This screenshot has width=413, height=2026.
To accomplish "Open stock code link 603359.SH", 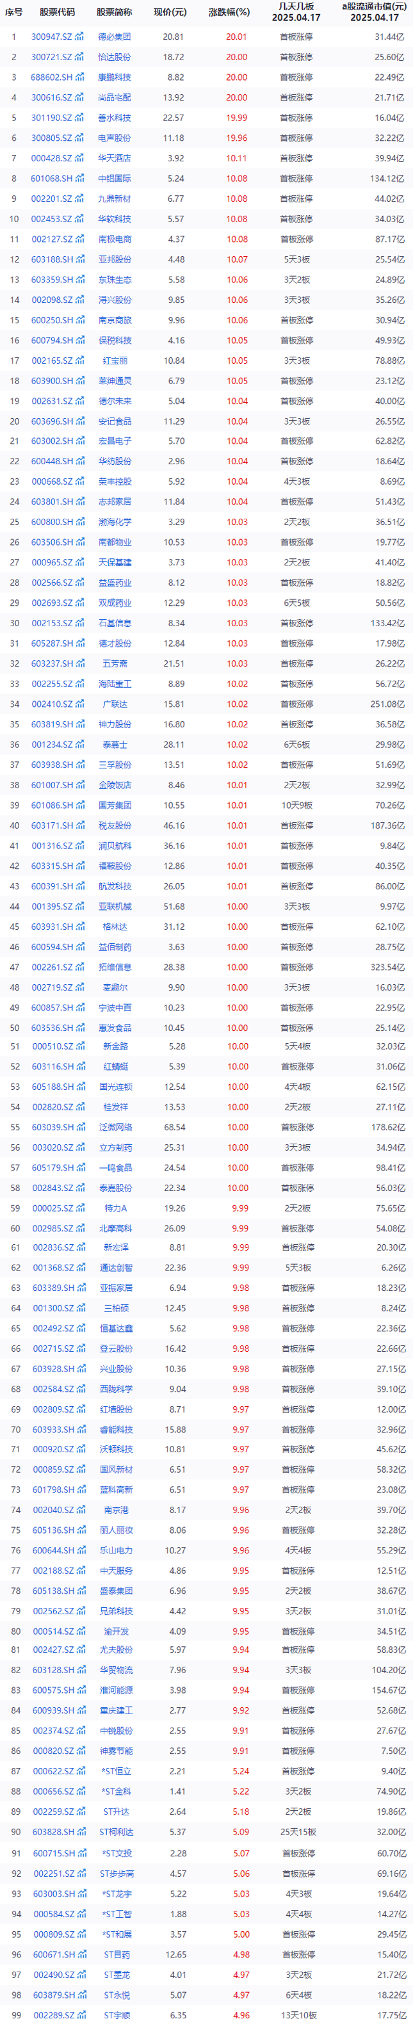I will pyautogui.click(x=52, y=279).
